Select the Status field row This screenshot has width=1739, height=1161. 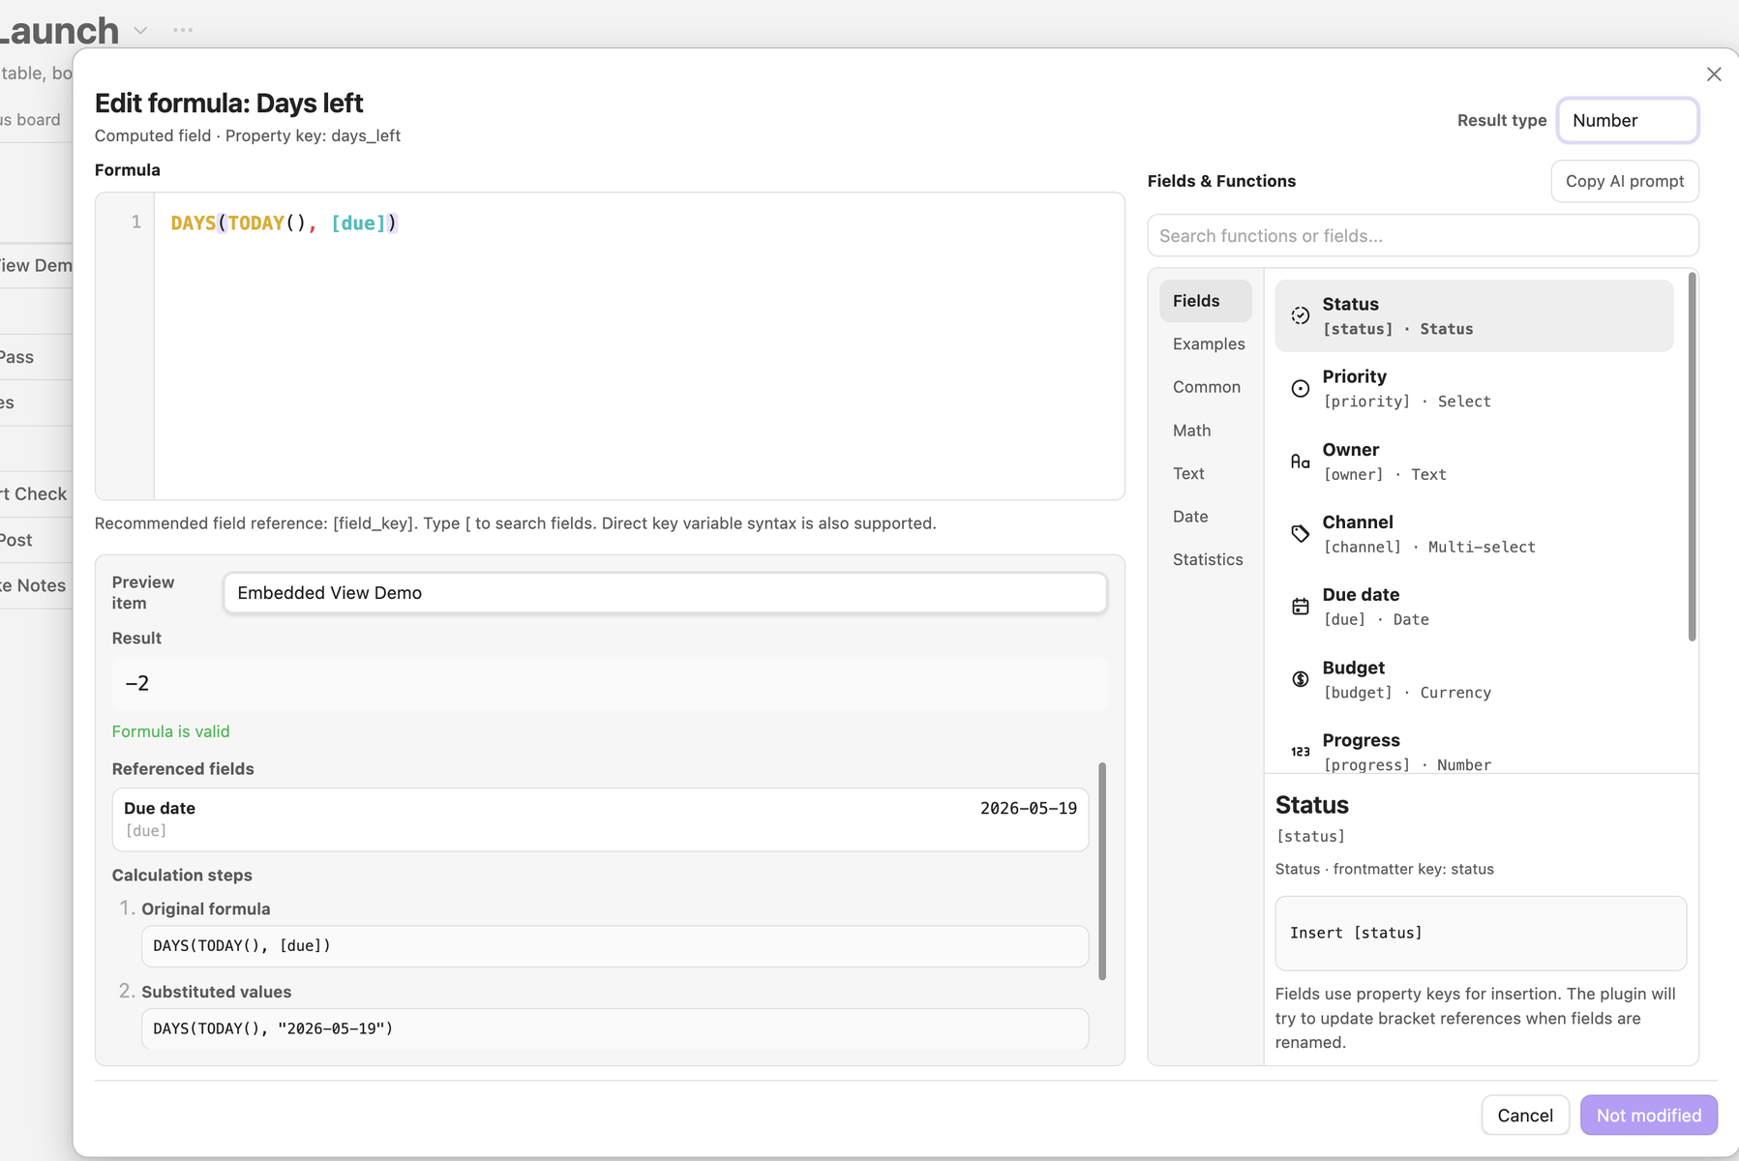point(1474,315)
